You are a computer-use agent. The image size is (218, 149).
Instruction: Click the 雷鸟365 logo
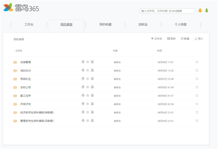[21, 8]
